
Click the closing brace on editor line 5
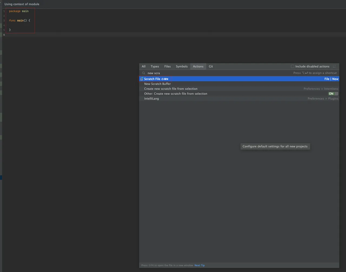click(x=10, y=30)
